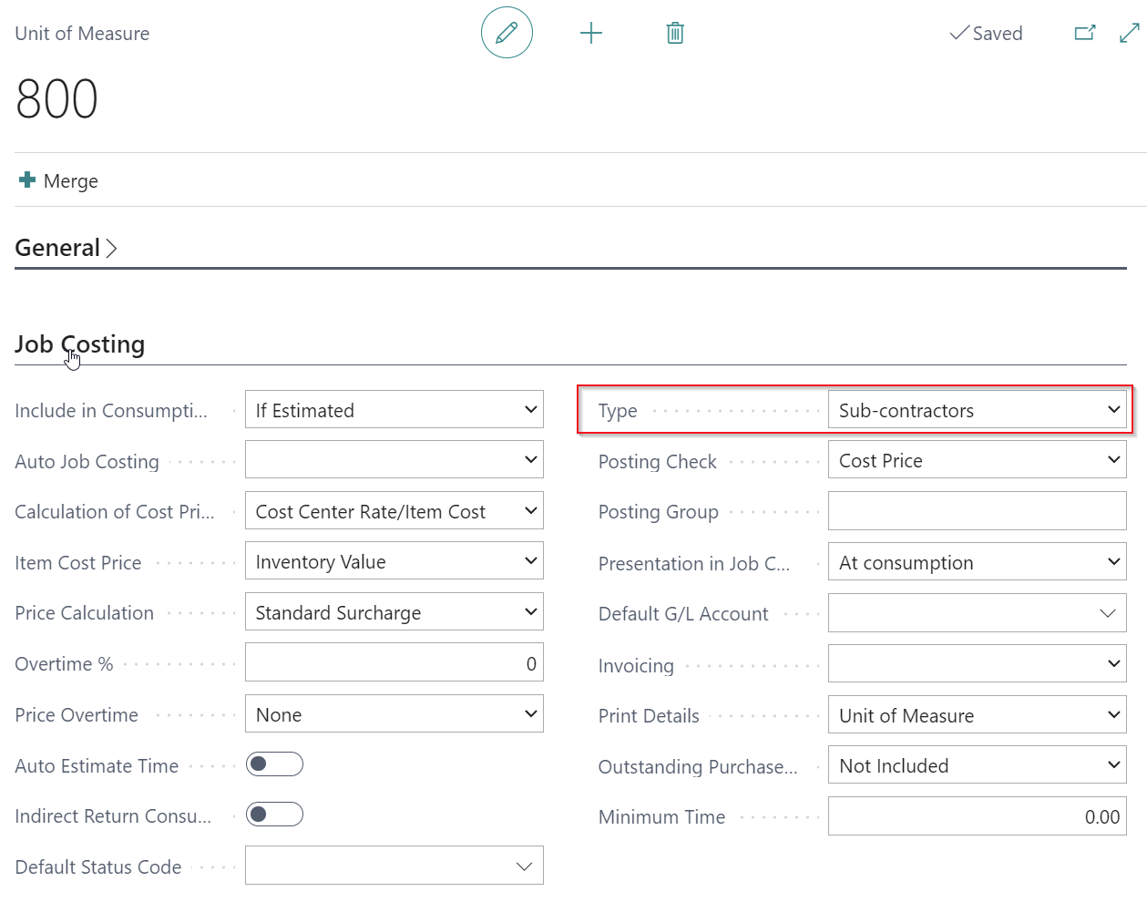Open the Posting Check dropdown

(978, 460)
